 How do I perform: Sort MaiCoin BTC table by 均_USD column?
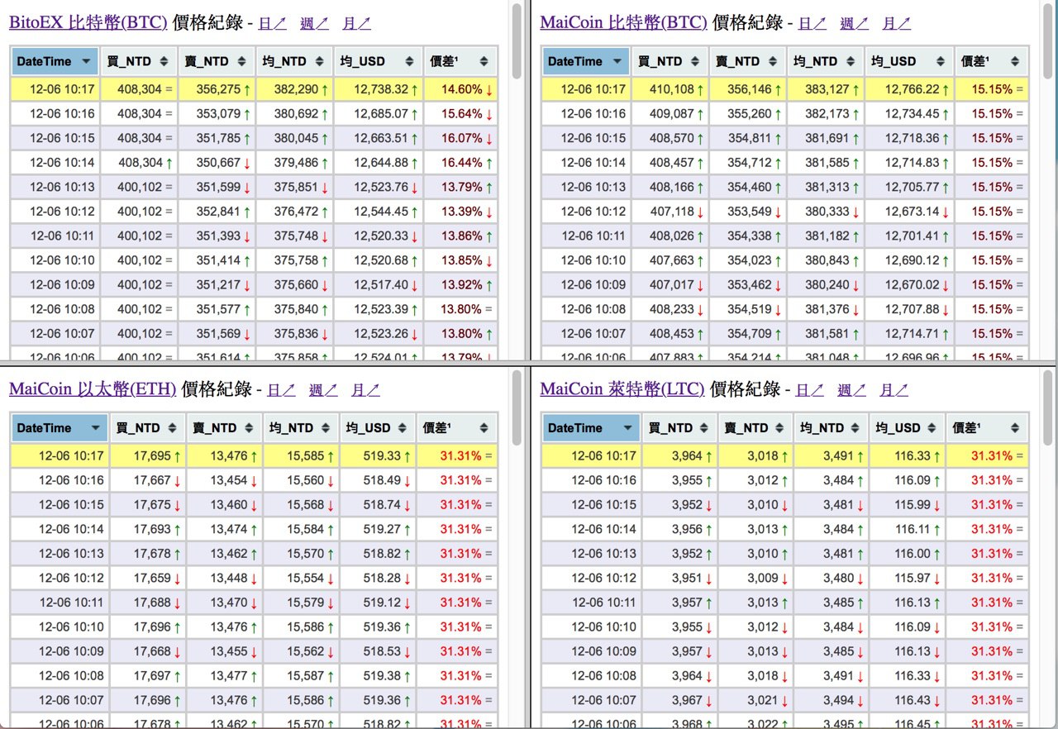point(909,61)
